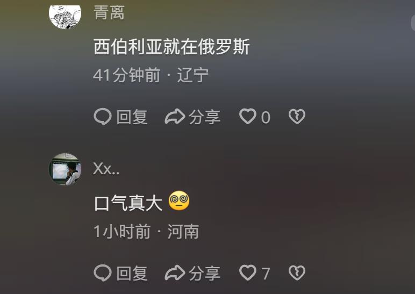This screenshot has width=415, height=294.
Task: Select the comment text 西伯利亚就在俄罗斯
Action: [x=172, y=47]
